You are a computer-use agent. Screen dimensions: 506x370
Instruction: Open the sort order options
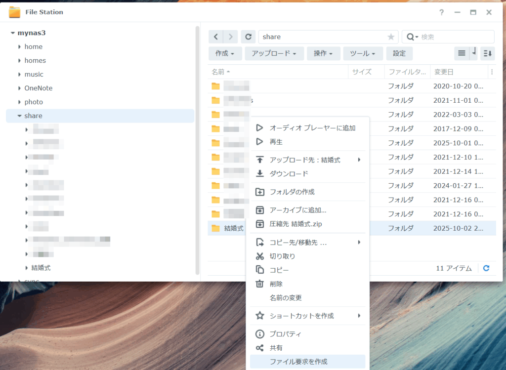[x=487, y=53]
